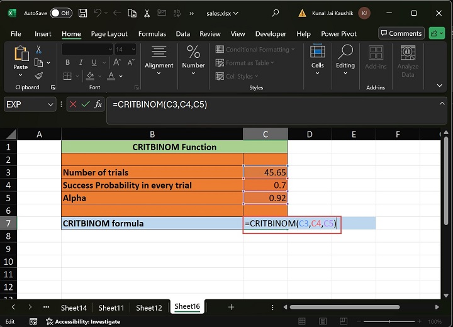Confirm formula with the Enter checkmark icon
453x327 pixels.
coord(86,104)
